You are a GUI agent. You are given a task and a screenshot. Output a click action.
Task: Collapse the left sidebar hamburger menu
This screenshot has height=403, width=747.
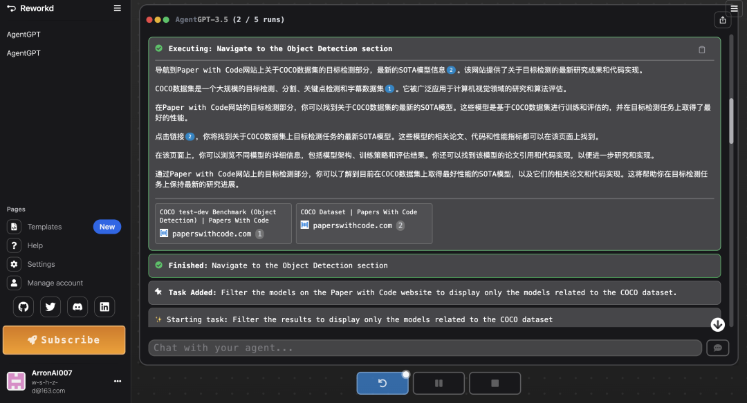[x=117, y=8]
